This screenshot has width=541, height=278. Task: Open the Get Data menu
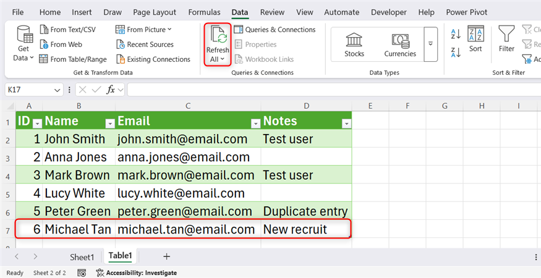(x=23, y=44)
